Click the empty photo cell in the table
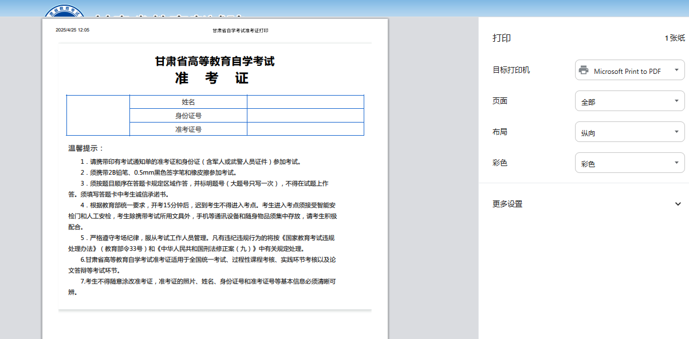The image size is (689, 339). (x=99, y=116)
